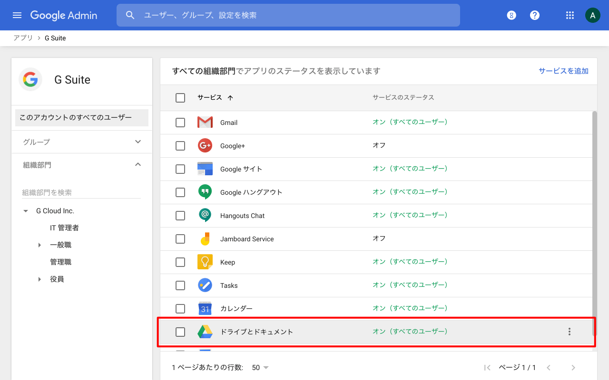Click the ページ 1 / 1 indicator
This screenshot has width=609, height=380.
coord(517,368)
